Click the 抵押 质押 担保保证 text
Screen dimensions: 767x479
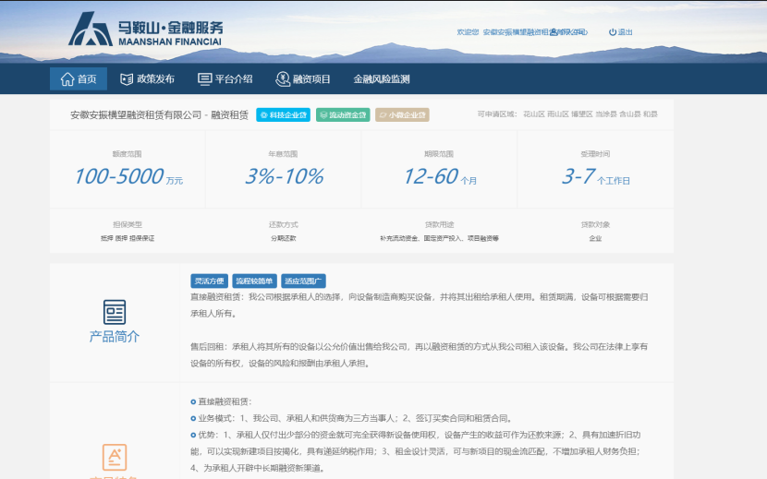[x=128, y=238]
